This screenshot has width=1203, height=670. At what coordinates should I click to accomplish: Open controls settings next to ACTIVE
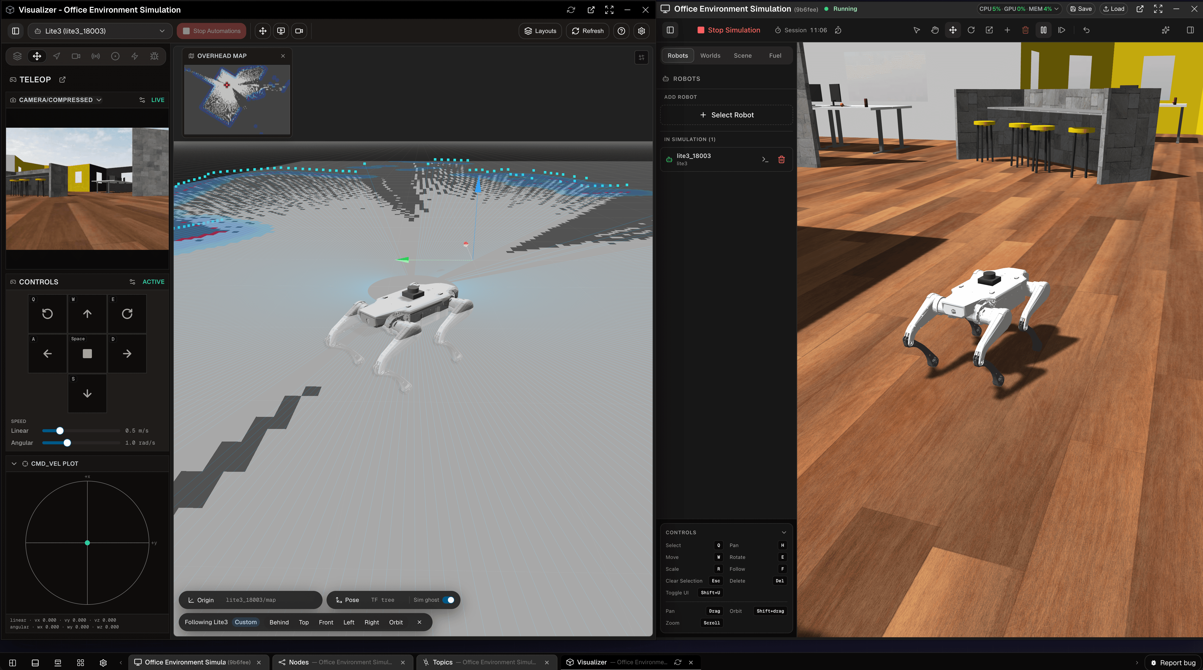coord(132,282)
